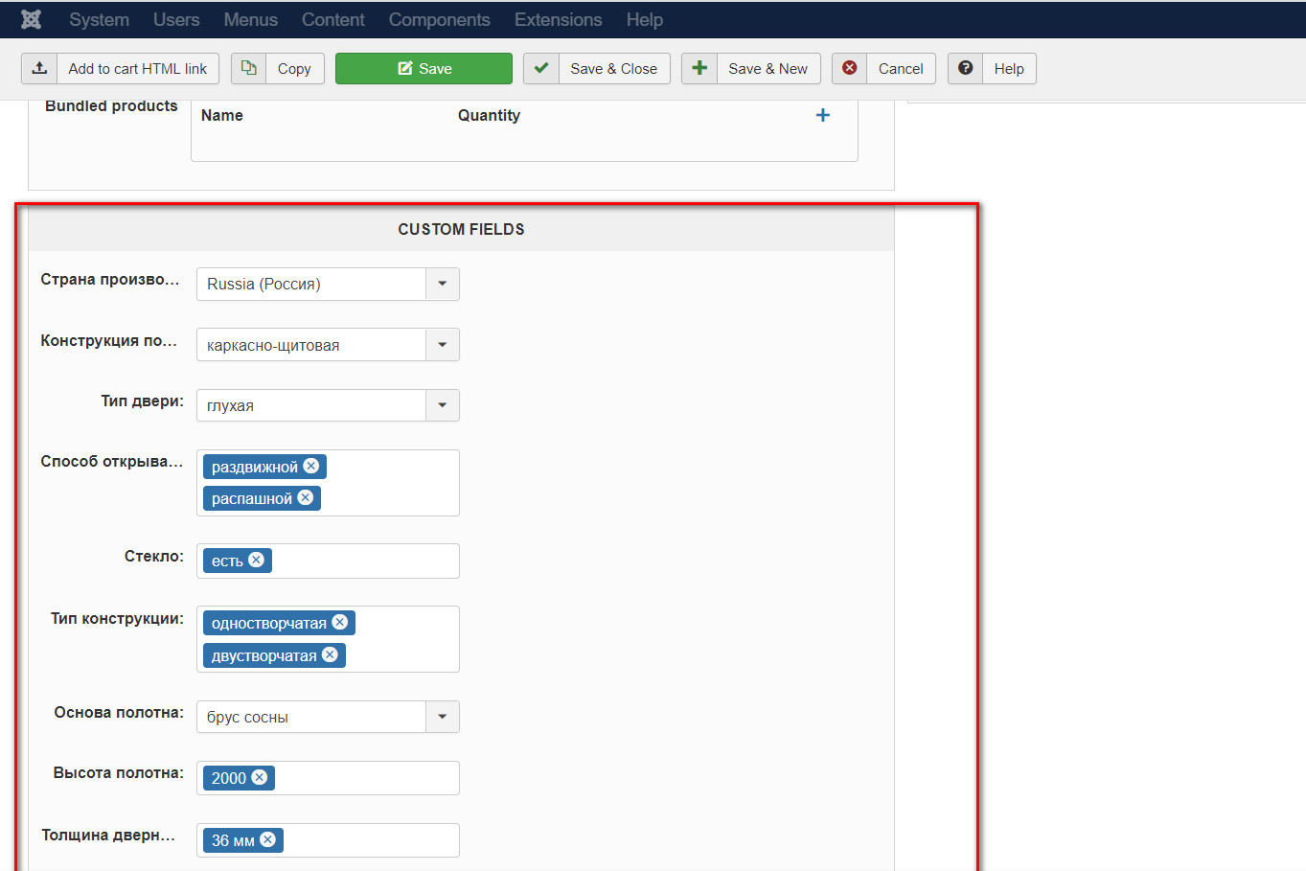
Task: Remove the 36 мм tag
Action: click(x=268, y=839)
